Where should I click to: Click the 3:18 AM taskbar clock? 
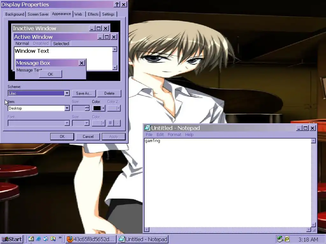(x=308, y=240)
